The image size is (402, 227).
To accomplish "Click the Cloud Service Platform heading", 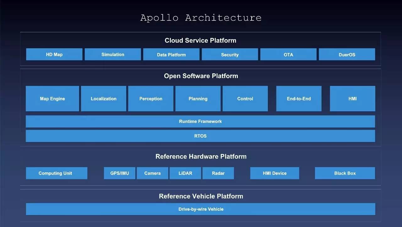I will (x=200, y=40).
